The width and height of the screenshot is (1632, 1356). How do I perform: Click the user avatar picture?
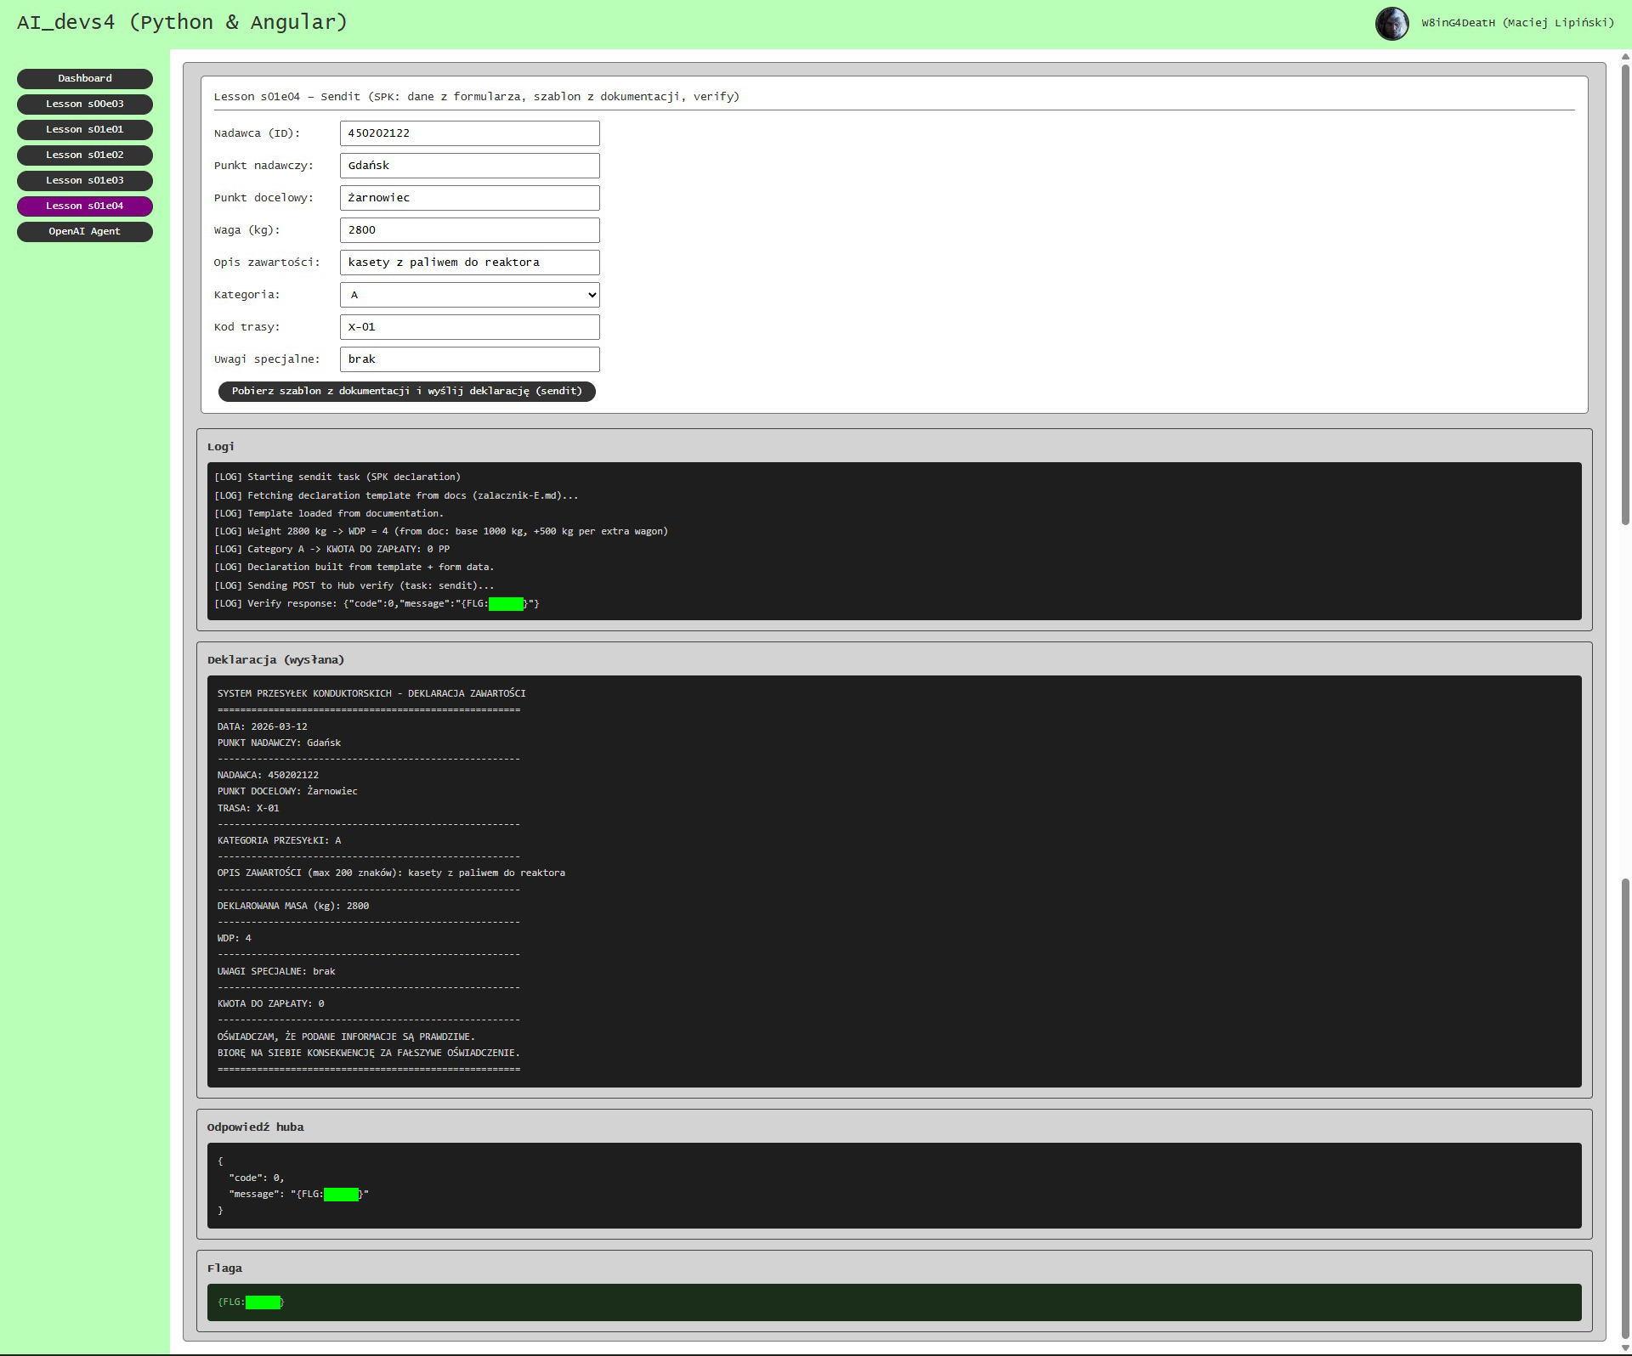tap(1391, 24)
